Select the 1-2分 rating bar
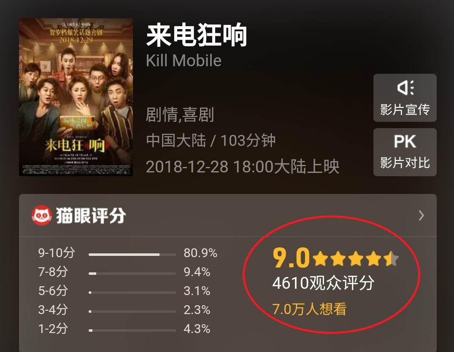 (x=132, y=331)
